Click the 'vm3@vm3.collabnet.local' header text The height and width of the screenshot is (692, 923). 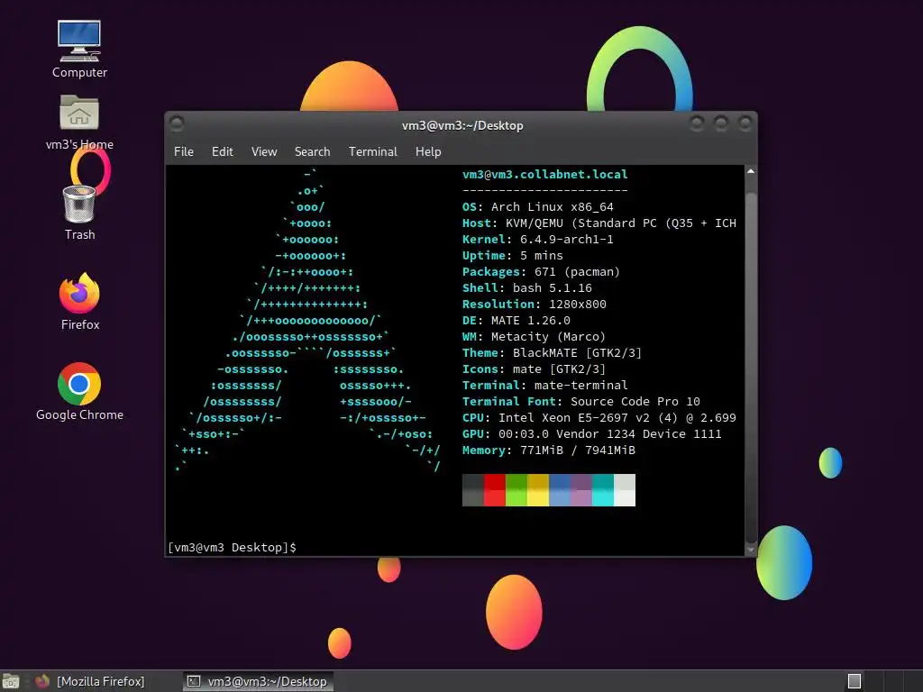tap(544, 174)
